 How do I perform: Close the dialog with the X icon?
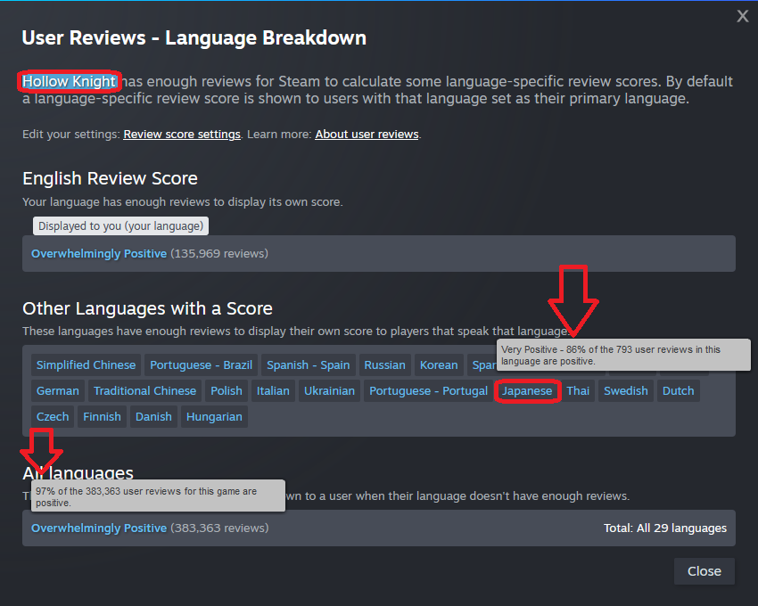tap(743, 16)
